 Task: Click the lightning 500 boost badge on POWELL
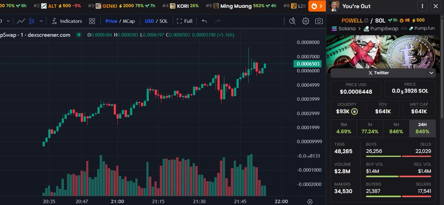[418, 20]
